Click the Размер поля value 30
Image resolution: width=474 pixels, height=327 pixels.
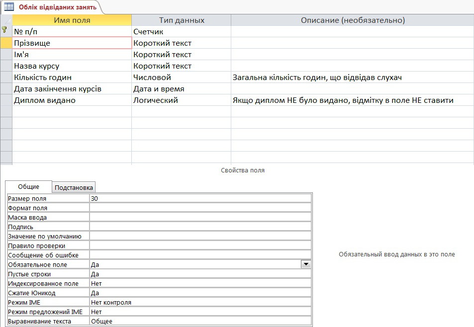pos(200,198)
